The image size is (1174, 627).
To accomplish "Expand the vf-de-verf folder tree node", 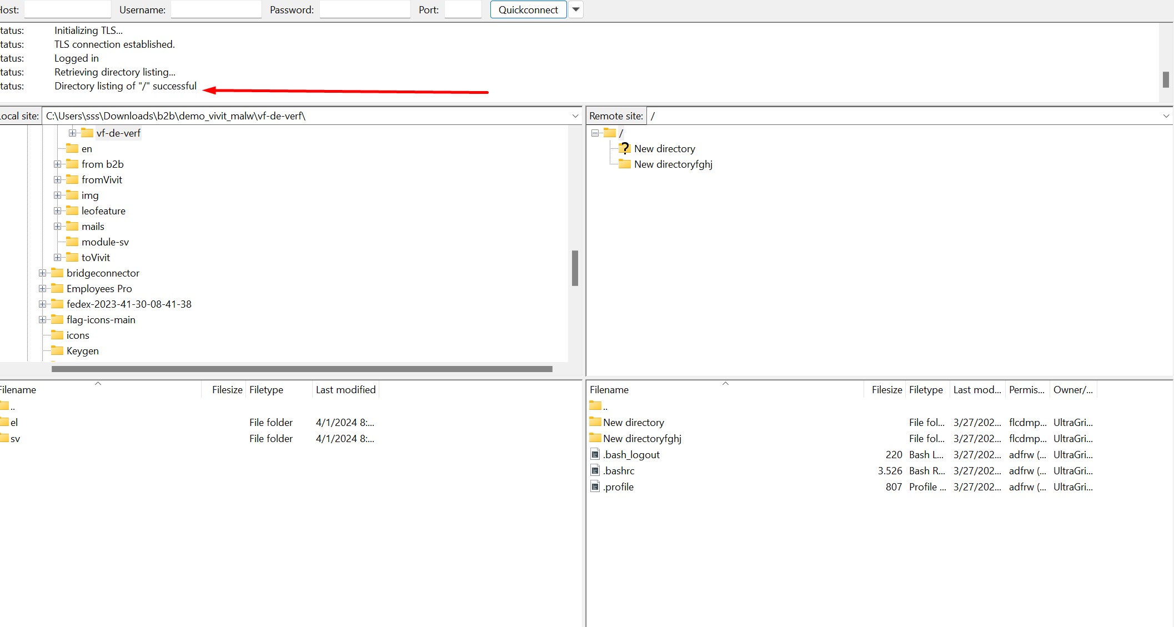I will point(72,133).
